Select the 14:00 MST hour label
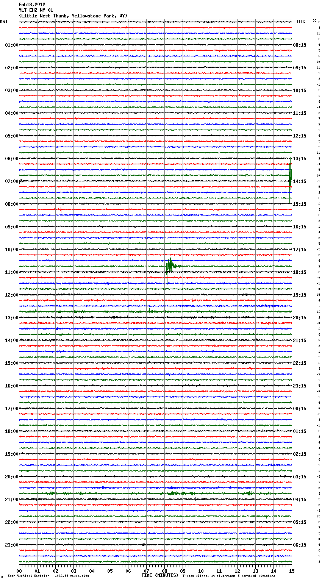Screen dimensions: 322x581 pos(12,340)
